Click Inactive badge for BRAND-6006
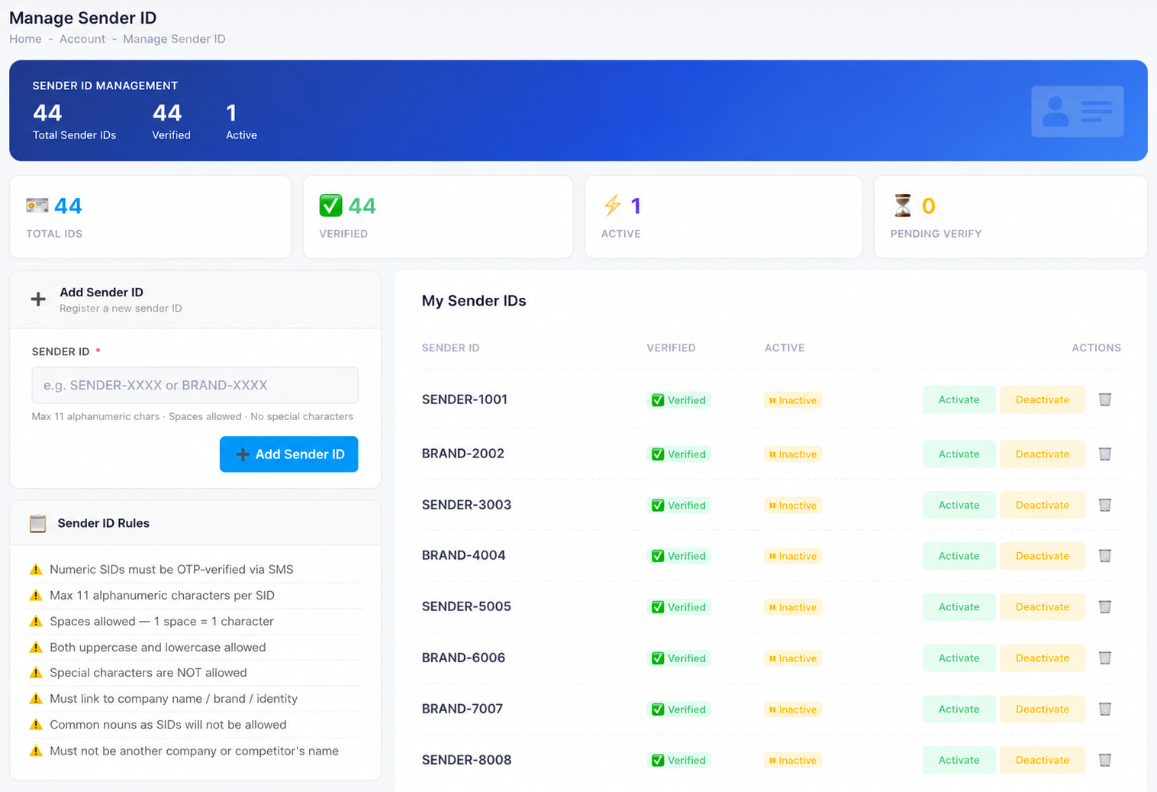The width and height of the screenshot is (1157, 792). pos(793,658)
